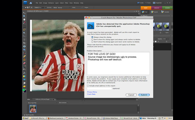This screenshot has height=120, width=195.
Task: Select the Straighten tool
Action: [x=24, y=50]
